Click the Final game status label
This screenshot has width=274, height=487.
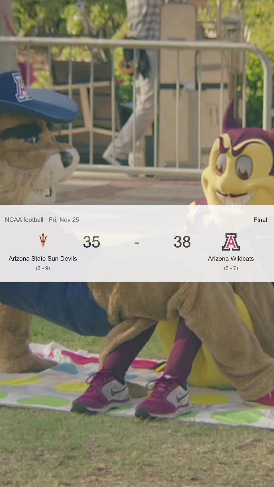click(260, 220)
